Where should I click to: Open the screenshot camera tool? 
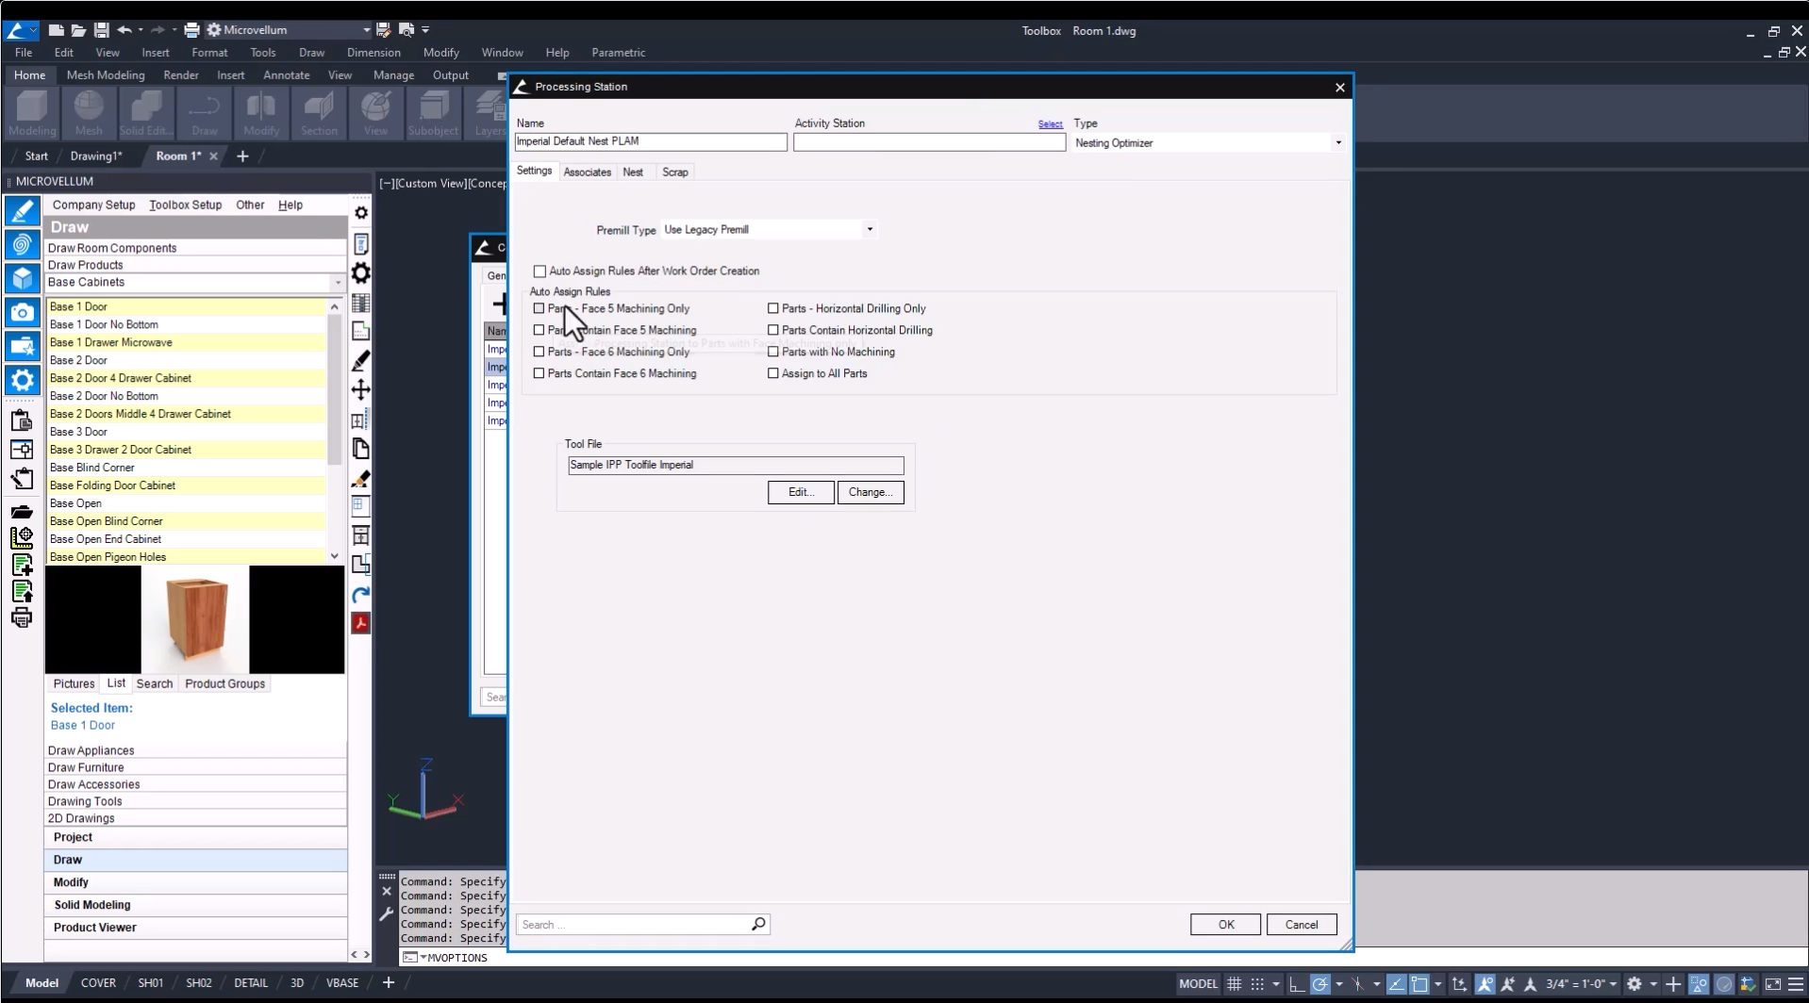23,311
